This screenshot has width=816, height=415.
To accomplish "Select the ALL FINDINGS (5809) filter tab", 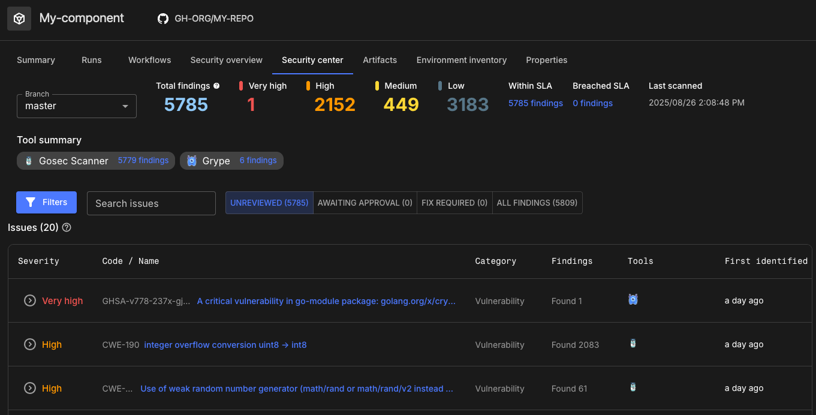I will (x=537, y=203).
